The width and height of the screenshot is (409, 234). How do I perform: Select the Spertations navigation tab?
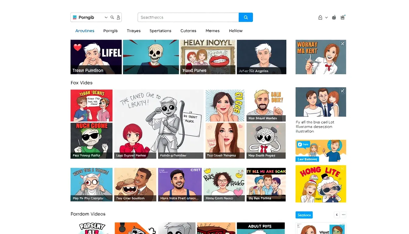(x=160, y=31)
